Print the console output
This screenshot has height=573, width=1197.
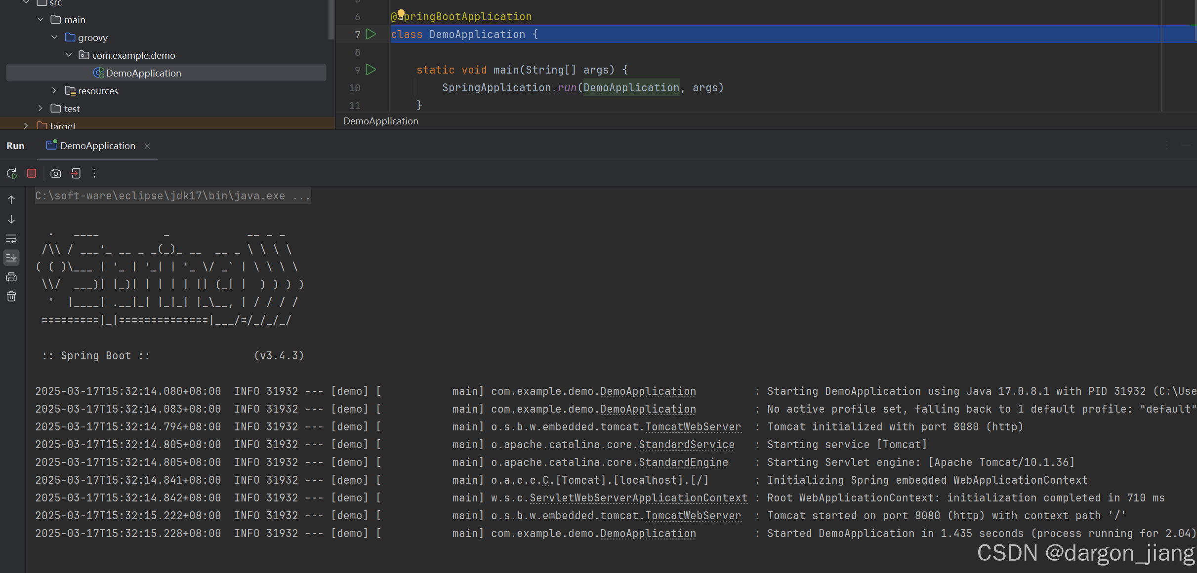11,277
